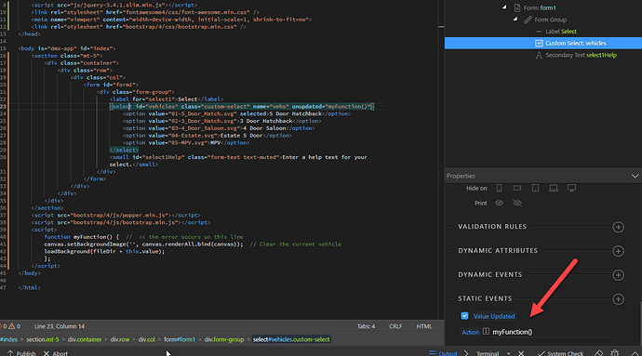Click the Value Updated label
The width and height of the screenshot is (642, 356).
coord(494,316)
